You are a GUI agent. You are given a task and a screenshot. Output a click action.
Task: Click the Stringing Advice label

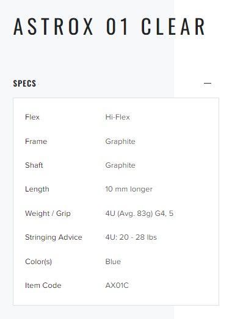54,237
